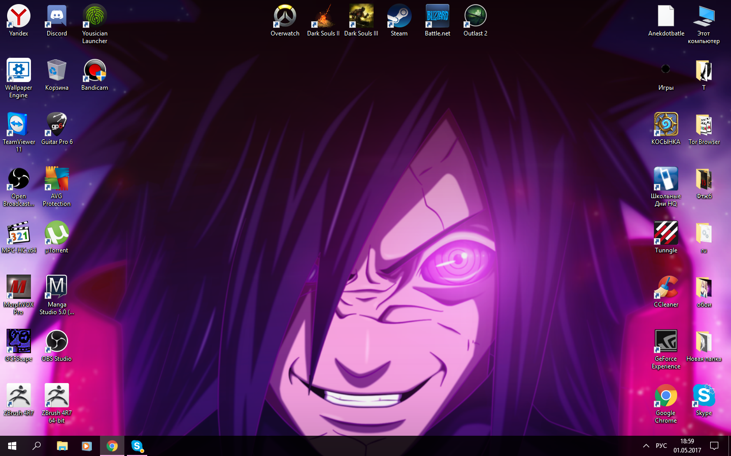Click the Guitar Pro 6 icon
The image size is (731, 456).
tap(57, 129)
